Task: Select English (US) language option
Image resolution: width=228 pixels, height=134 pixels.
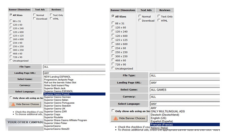Action: [x=185, y=118]
